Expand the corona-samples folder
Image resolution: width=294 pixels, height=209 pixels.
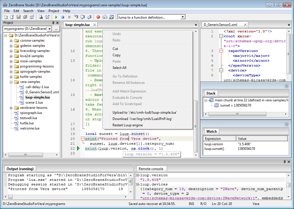(x=11, y=41)
